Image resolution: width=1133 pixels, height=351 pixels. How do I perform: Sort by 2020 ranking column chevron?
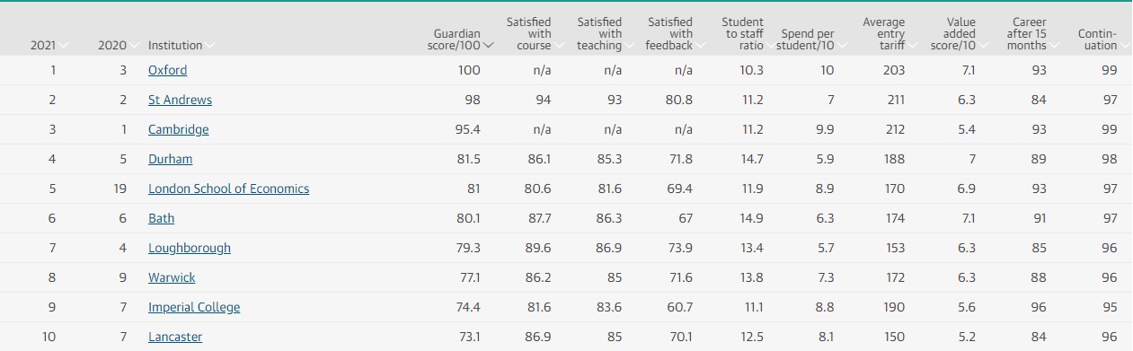click(134, 46)
